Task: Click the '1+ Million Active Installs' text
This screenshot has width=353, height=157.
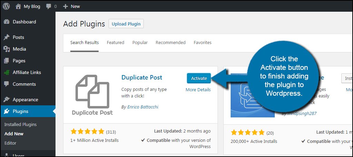Action: click(94, 140)
